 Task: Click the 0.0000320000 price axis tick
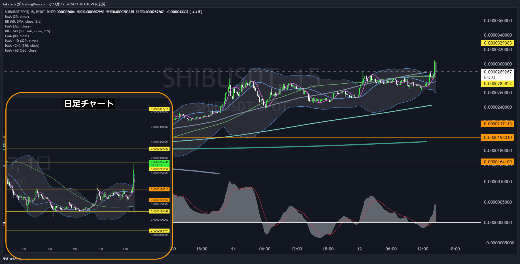click(x=498, y=50)
